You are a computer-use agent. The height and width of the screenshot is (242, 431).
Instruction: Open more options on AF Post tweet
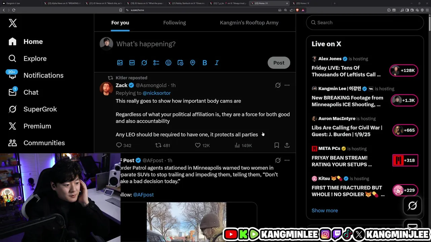(287, 160)
